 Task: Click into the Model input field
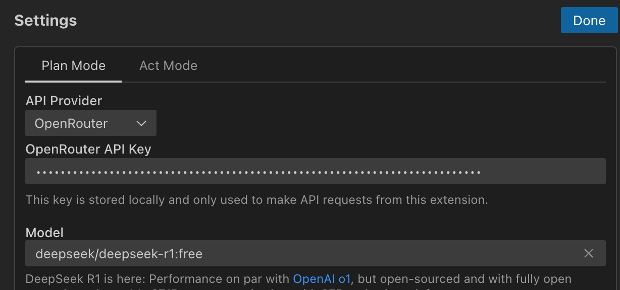303,254
